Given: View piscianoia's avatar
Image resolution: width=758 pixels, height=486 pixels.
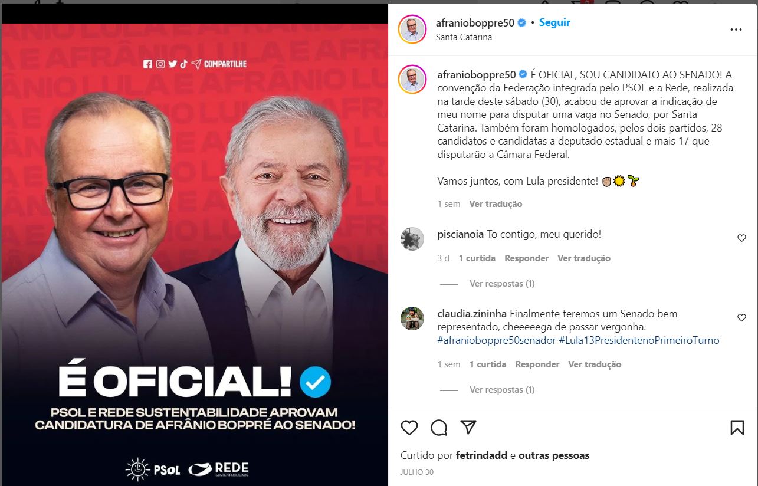Looking at the screenshot, I should pos(412,238).
